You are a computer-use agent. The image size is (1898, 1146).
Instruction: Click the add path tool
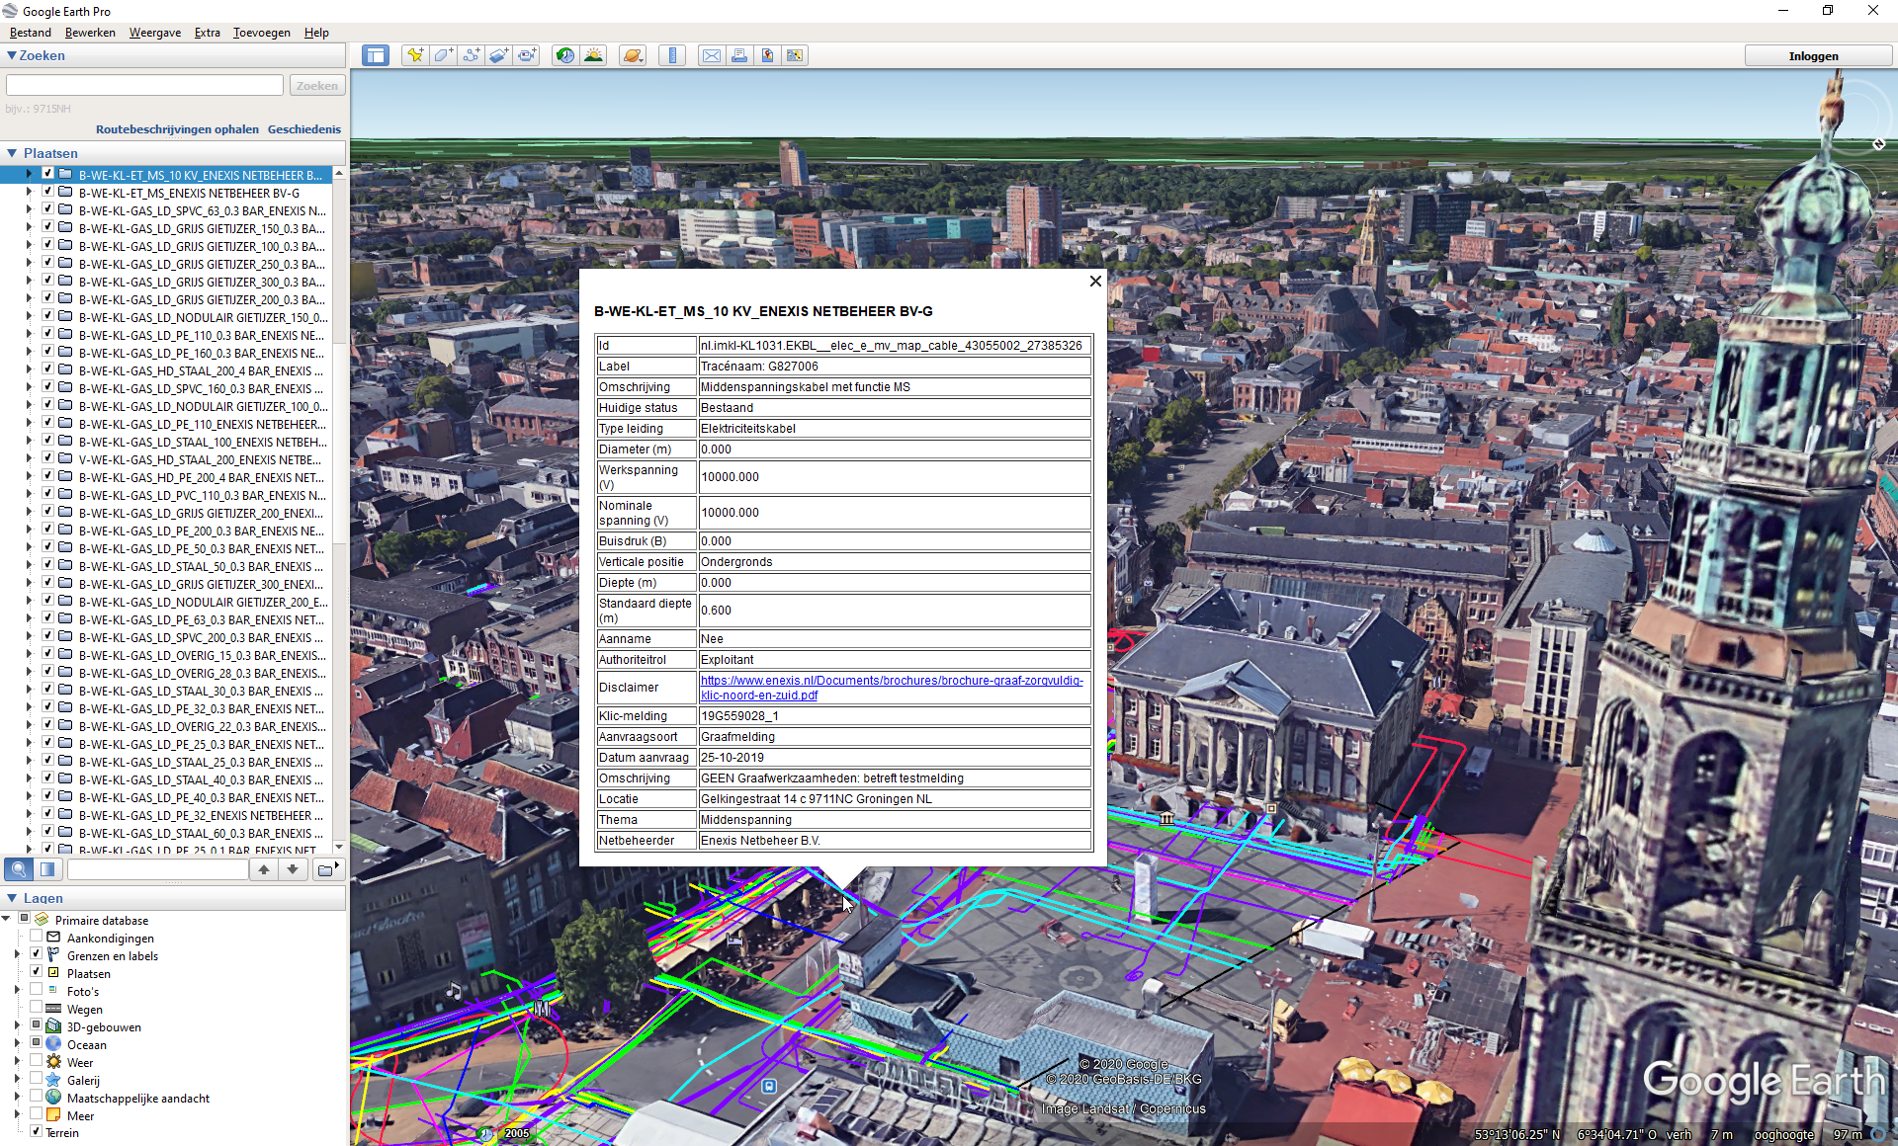tap(471, 56)
